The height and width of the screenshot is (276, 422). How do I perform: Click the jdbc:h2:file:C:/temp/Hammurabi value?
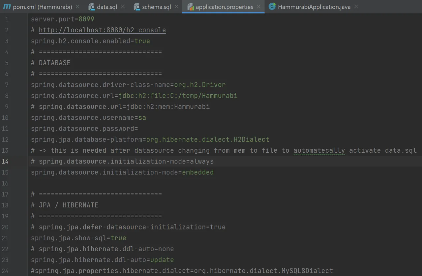(x=178, y=96)
